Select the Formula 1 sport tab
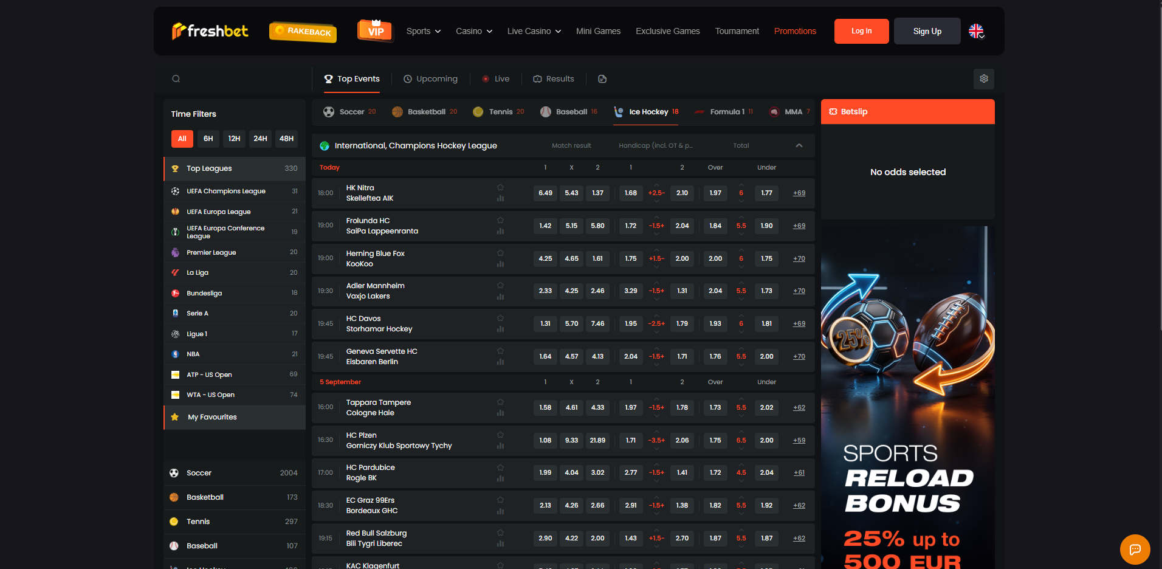The image size is (1162, 569). tap(724, 112)
